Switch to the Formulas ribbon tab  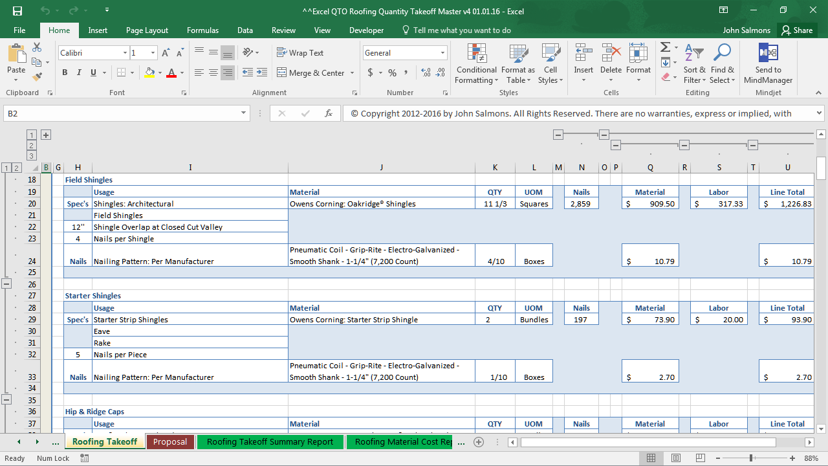(202, 30)
